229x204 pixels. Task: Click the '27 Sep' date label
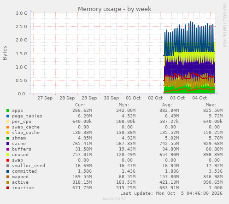pos(45,98)
